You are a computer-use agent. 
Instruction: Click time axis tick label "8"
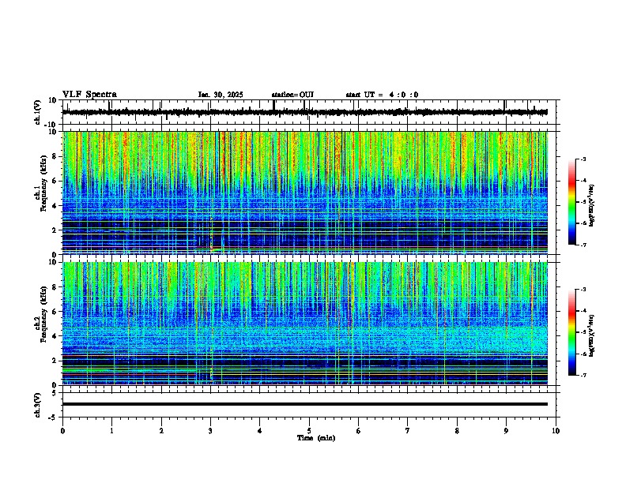[457, 431]
